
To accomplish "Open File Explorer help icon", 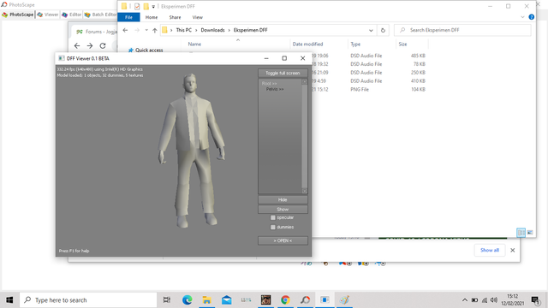I will point(531,17).
